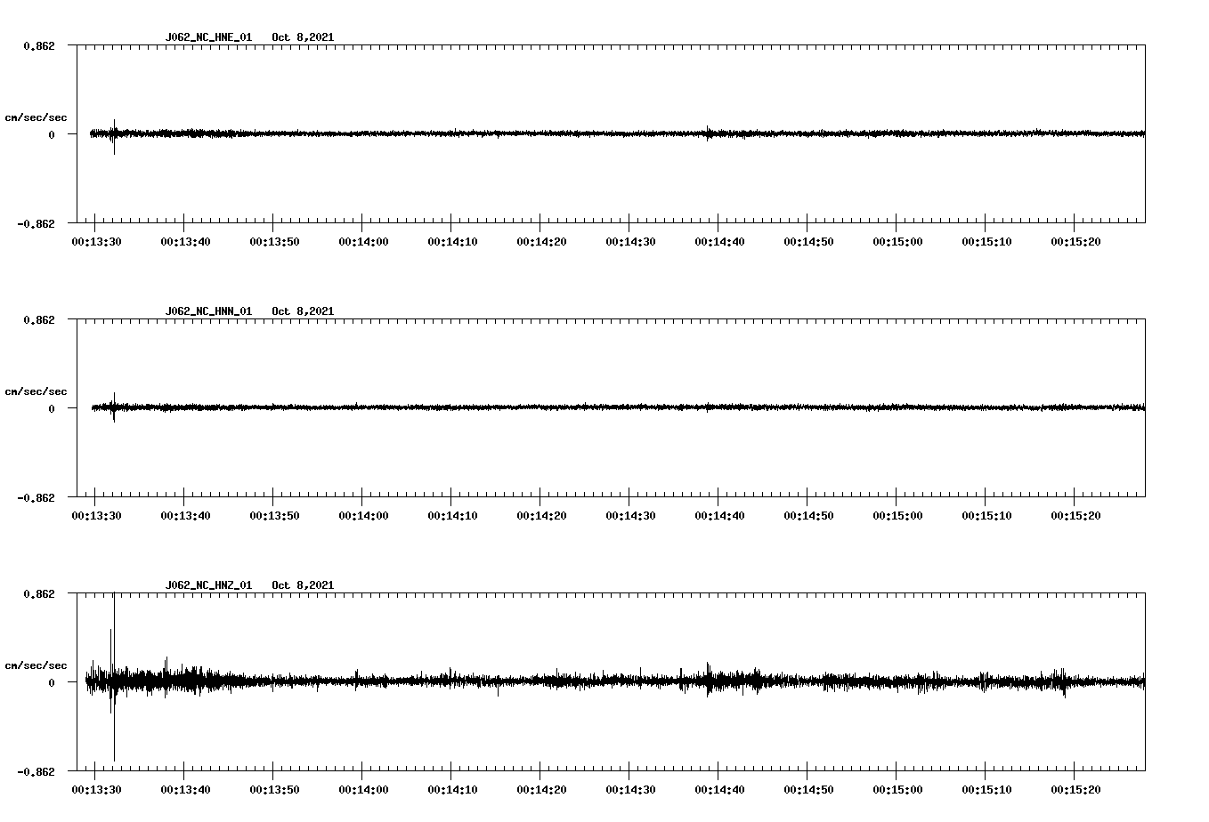Click the 0.862 upper limit on HNZ plot

38,593
